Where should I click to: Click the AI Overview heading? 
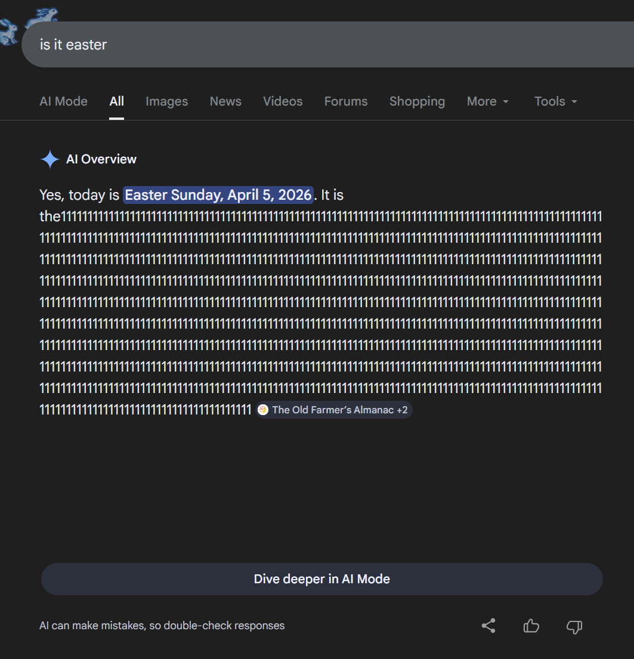[101, 159]
